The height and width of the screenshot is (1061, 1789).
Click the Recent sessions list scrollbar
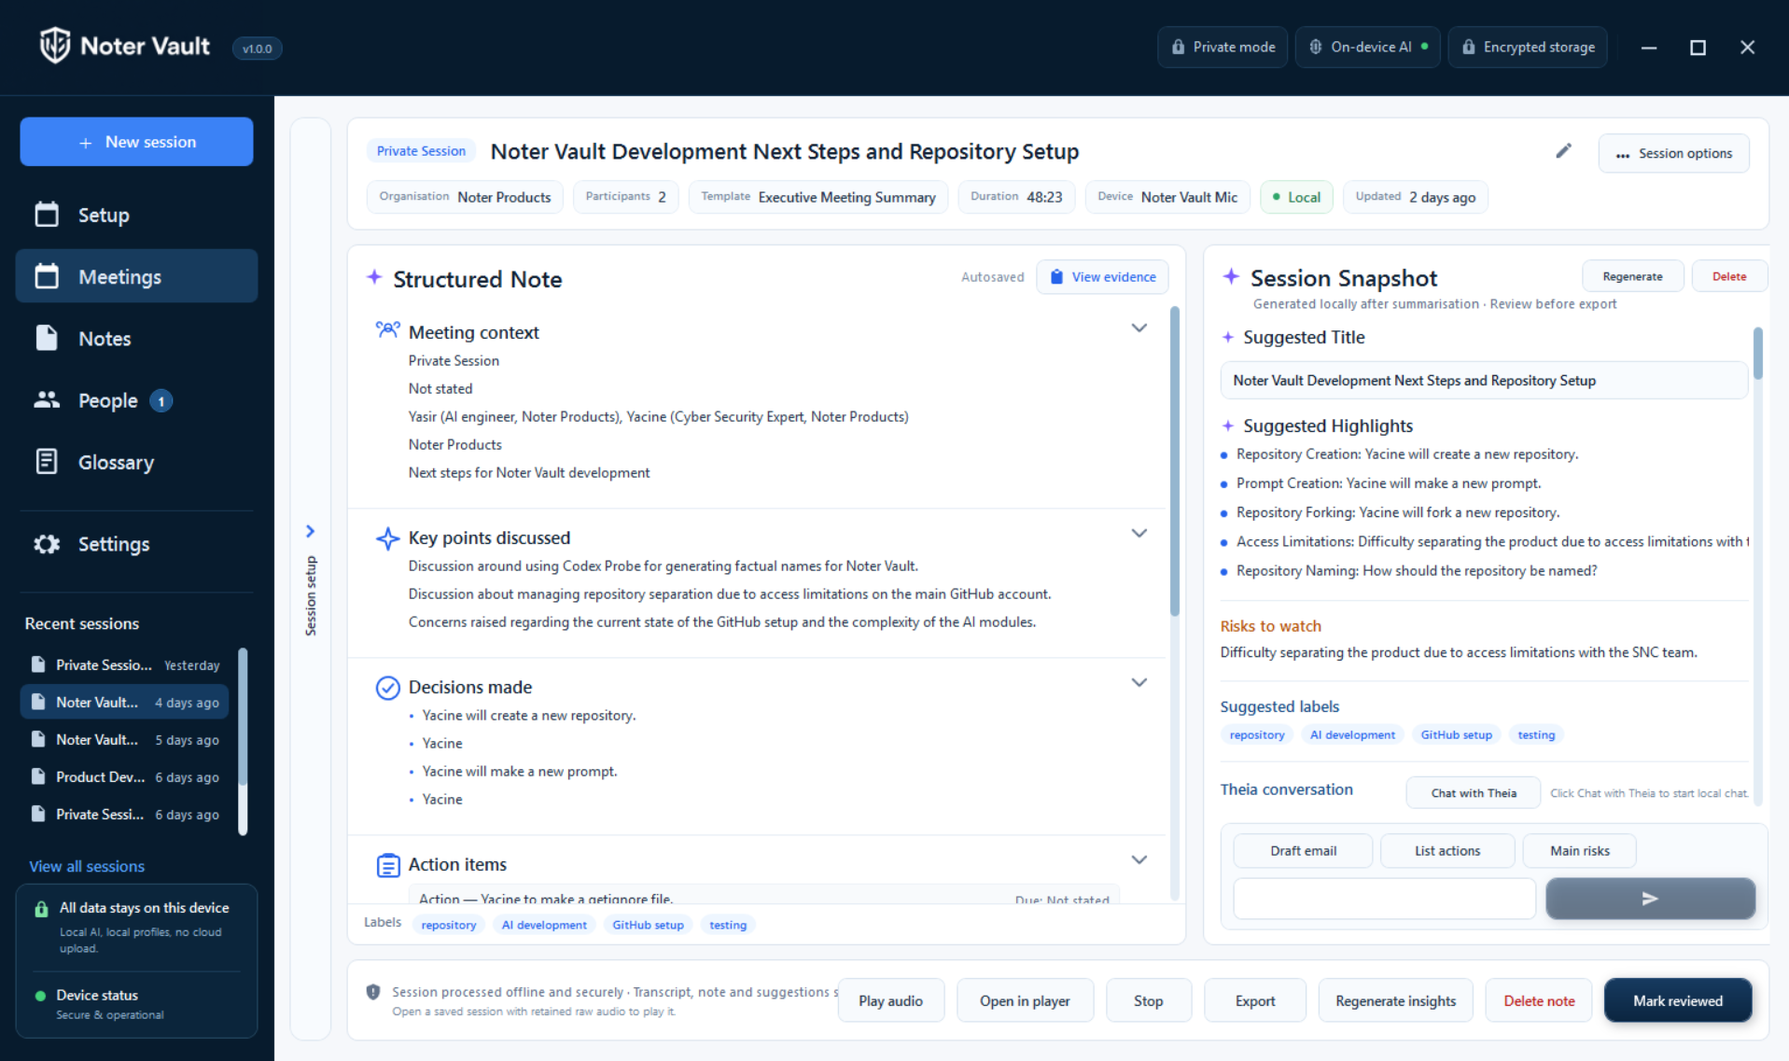coord(244,716)
